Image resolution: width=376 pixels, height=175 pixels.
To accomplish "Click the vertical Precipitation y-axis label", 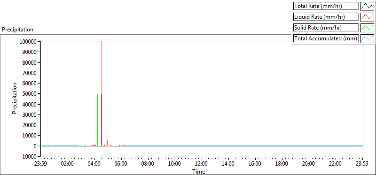I will (15, 98).
